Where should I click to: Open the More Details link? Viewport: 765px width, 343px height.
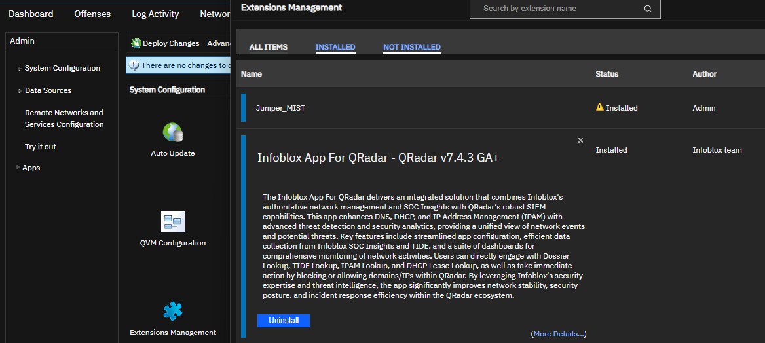(559, 334)
